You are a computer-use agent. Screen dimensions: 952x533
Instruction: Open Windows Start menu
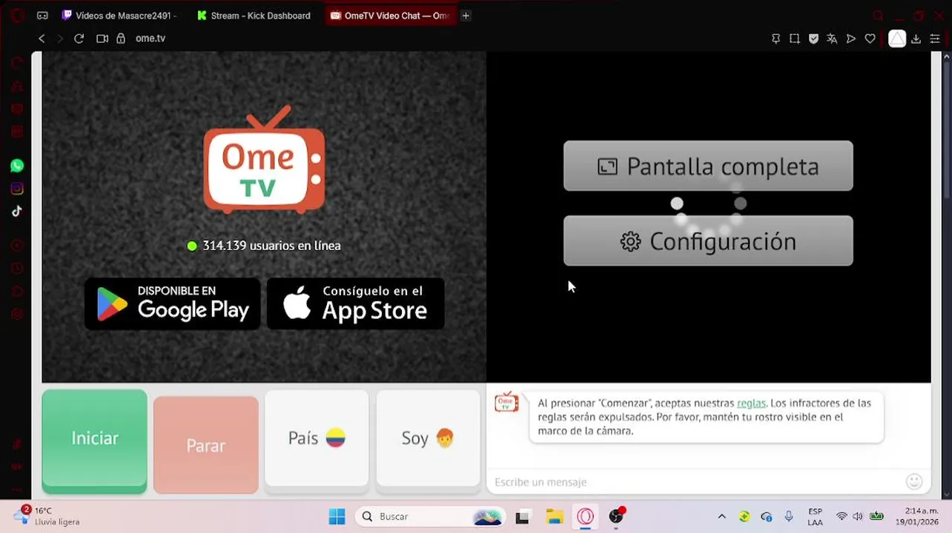coord(337,517)
